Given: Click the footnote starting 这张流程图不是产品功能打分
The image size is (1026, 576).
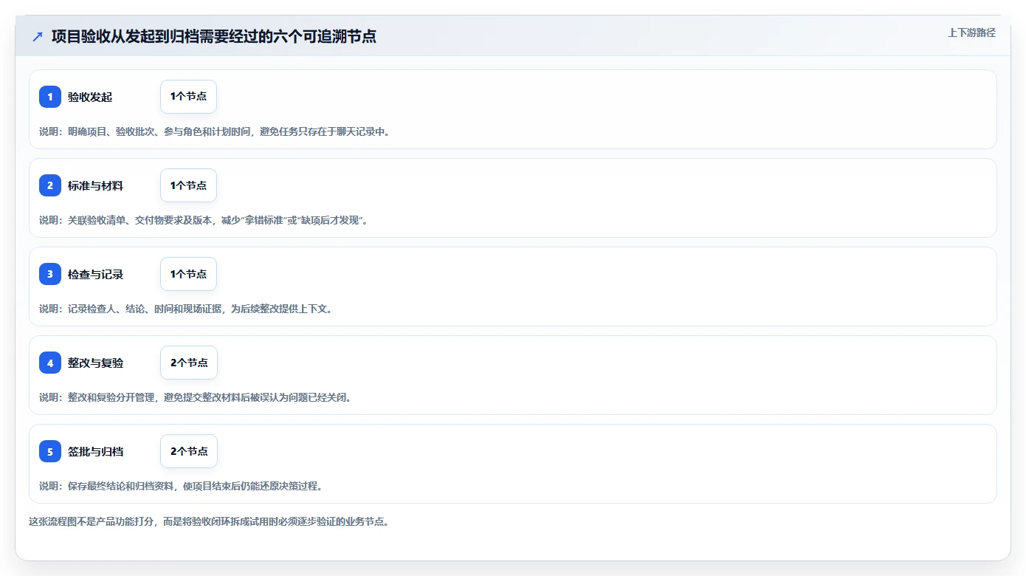Looking at the screenshot, I should point(209,521).
